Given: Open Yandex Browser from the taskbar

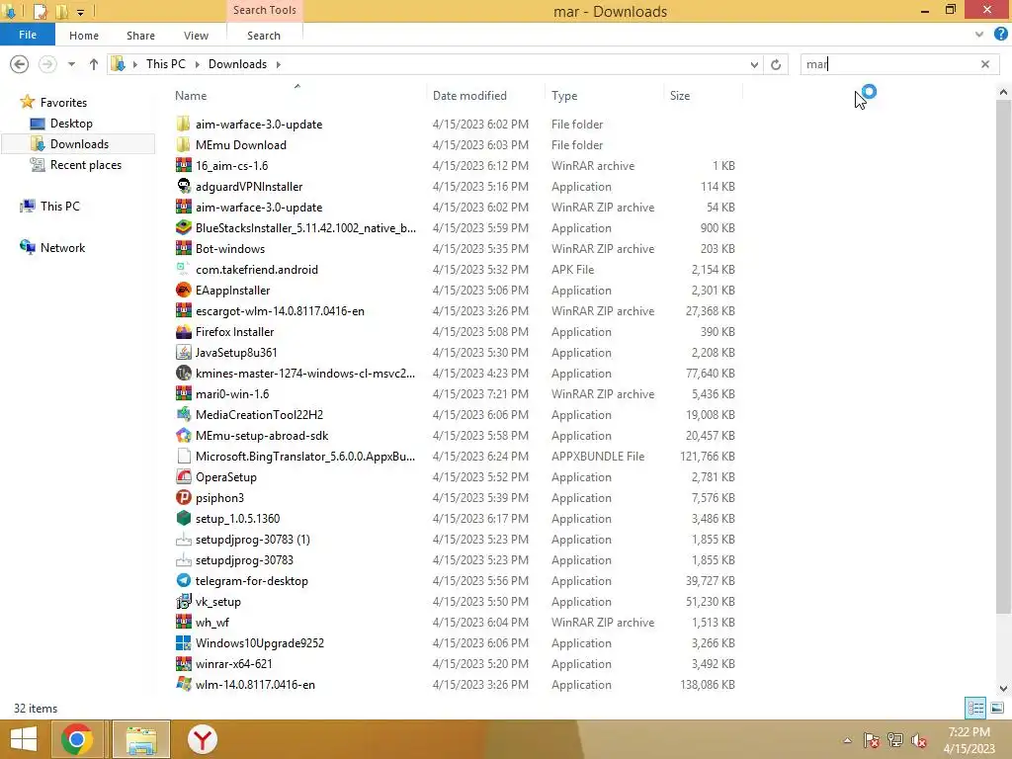Looking at the screenshot, I should click(203, 739).
